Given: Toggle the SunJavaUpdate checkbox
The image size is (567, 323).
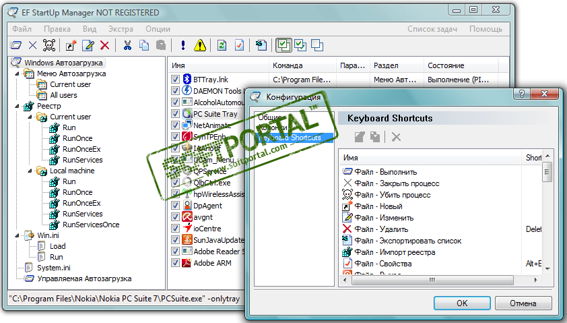Looking at the screenshot, I should click(175, 239).
